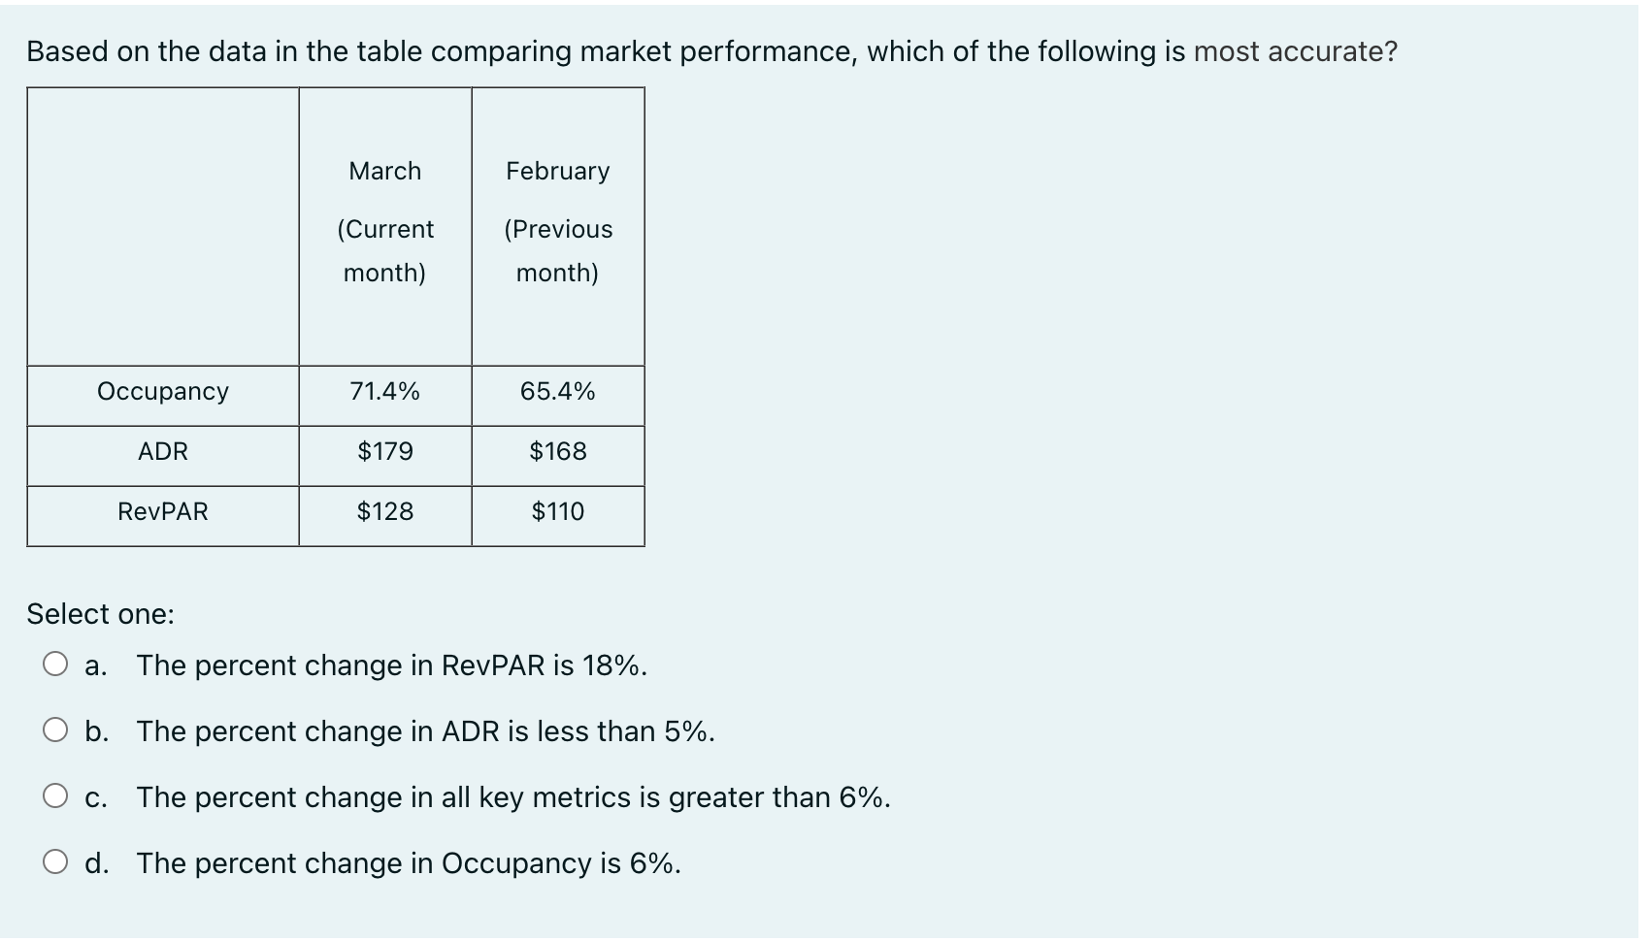
Task: Click the Occupancy row label in the table
Action: coord(163,392)
